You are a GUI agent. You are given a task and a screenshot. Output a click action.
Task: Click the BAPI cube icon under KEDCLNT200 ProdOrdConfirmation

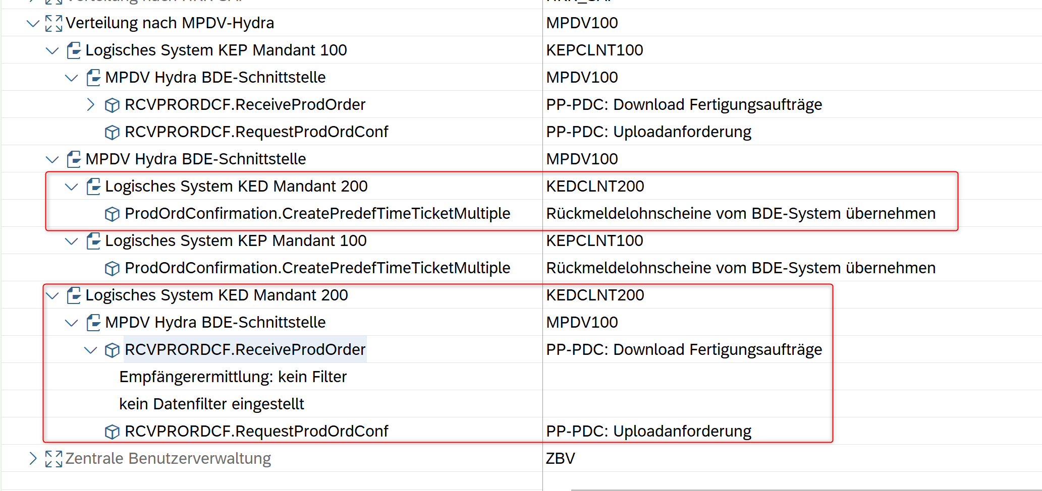112,214
